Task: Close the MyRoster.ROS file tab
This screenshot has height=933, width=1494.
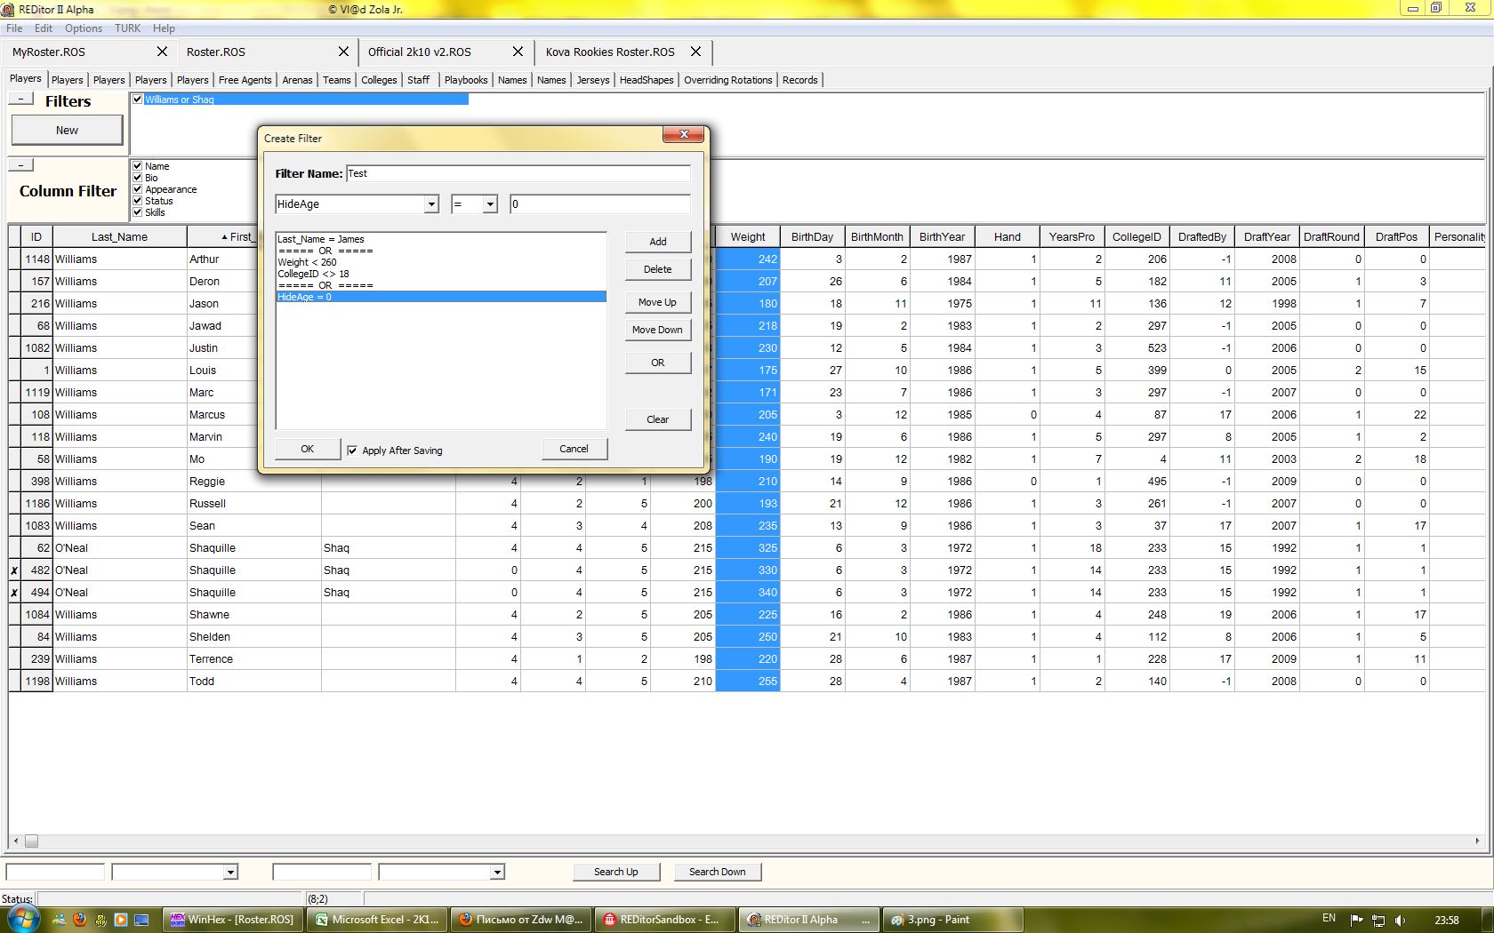Action: (x=162, y=52)
